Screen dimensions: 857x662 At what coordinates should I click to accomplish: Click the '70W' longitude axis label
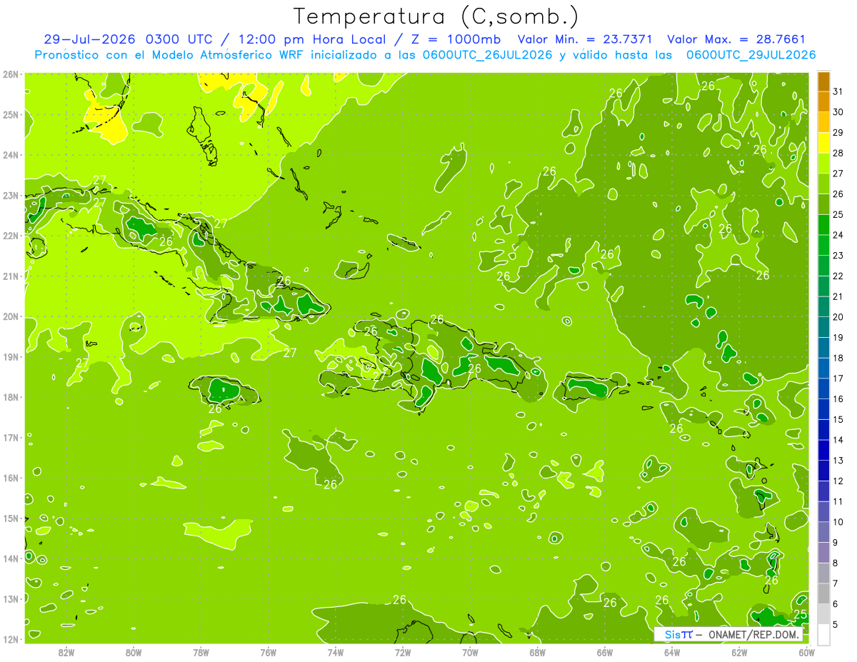coord(470,652)
